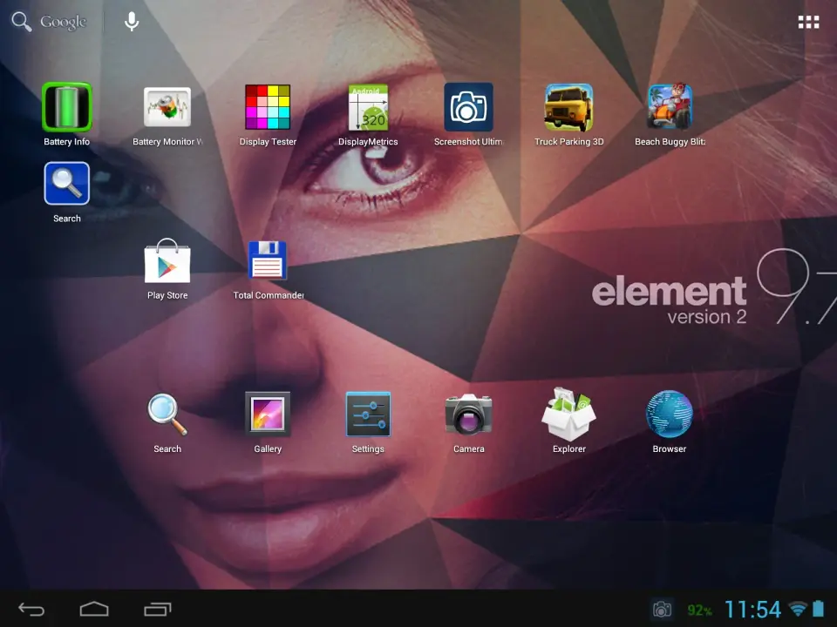Open Screenshot Ultimate app
837x627 pixels.
click(x=468, y=108)
